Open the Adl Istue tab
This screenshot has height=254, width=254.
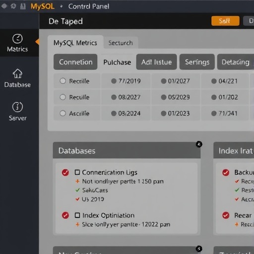156,62
